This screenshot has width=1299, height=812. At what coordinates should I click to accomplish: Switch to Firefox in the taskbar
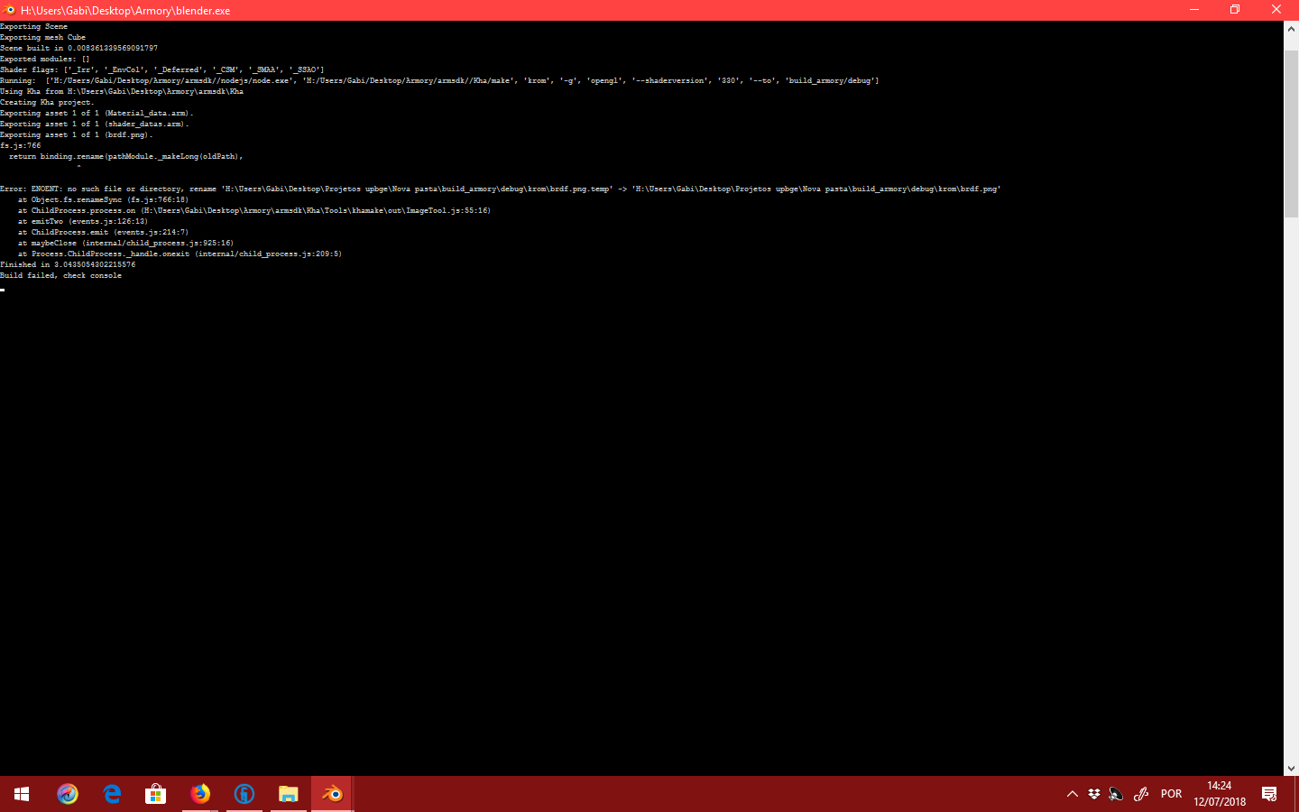[x=200, y=794]
